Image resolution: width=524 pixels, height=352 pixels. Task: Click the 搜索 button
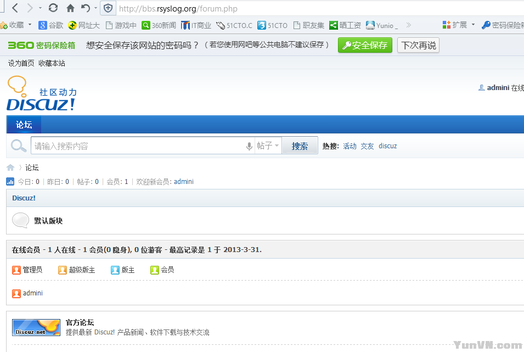pos(300,146)
